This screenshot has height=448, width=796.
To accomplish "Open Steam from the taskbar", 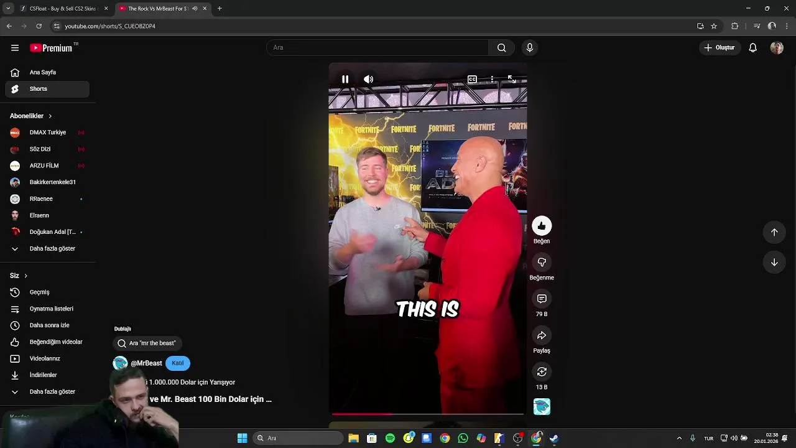I will tap(554, 438).
